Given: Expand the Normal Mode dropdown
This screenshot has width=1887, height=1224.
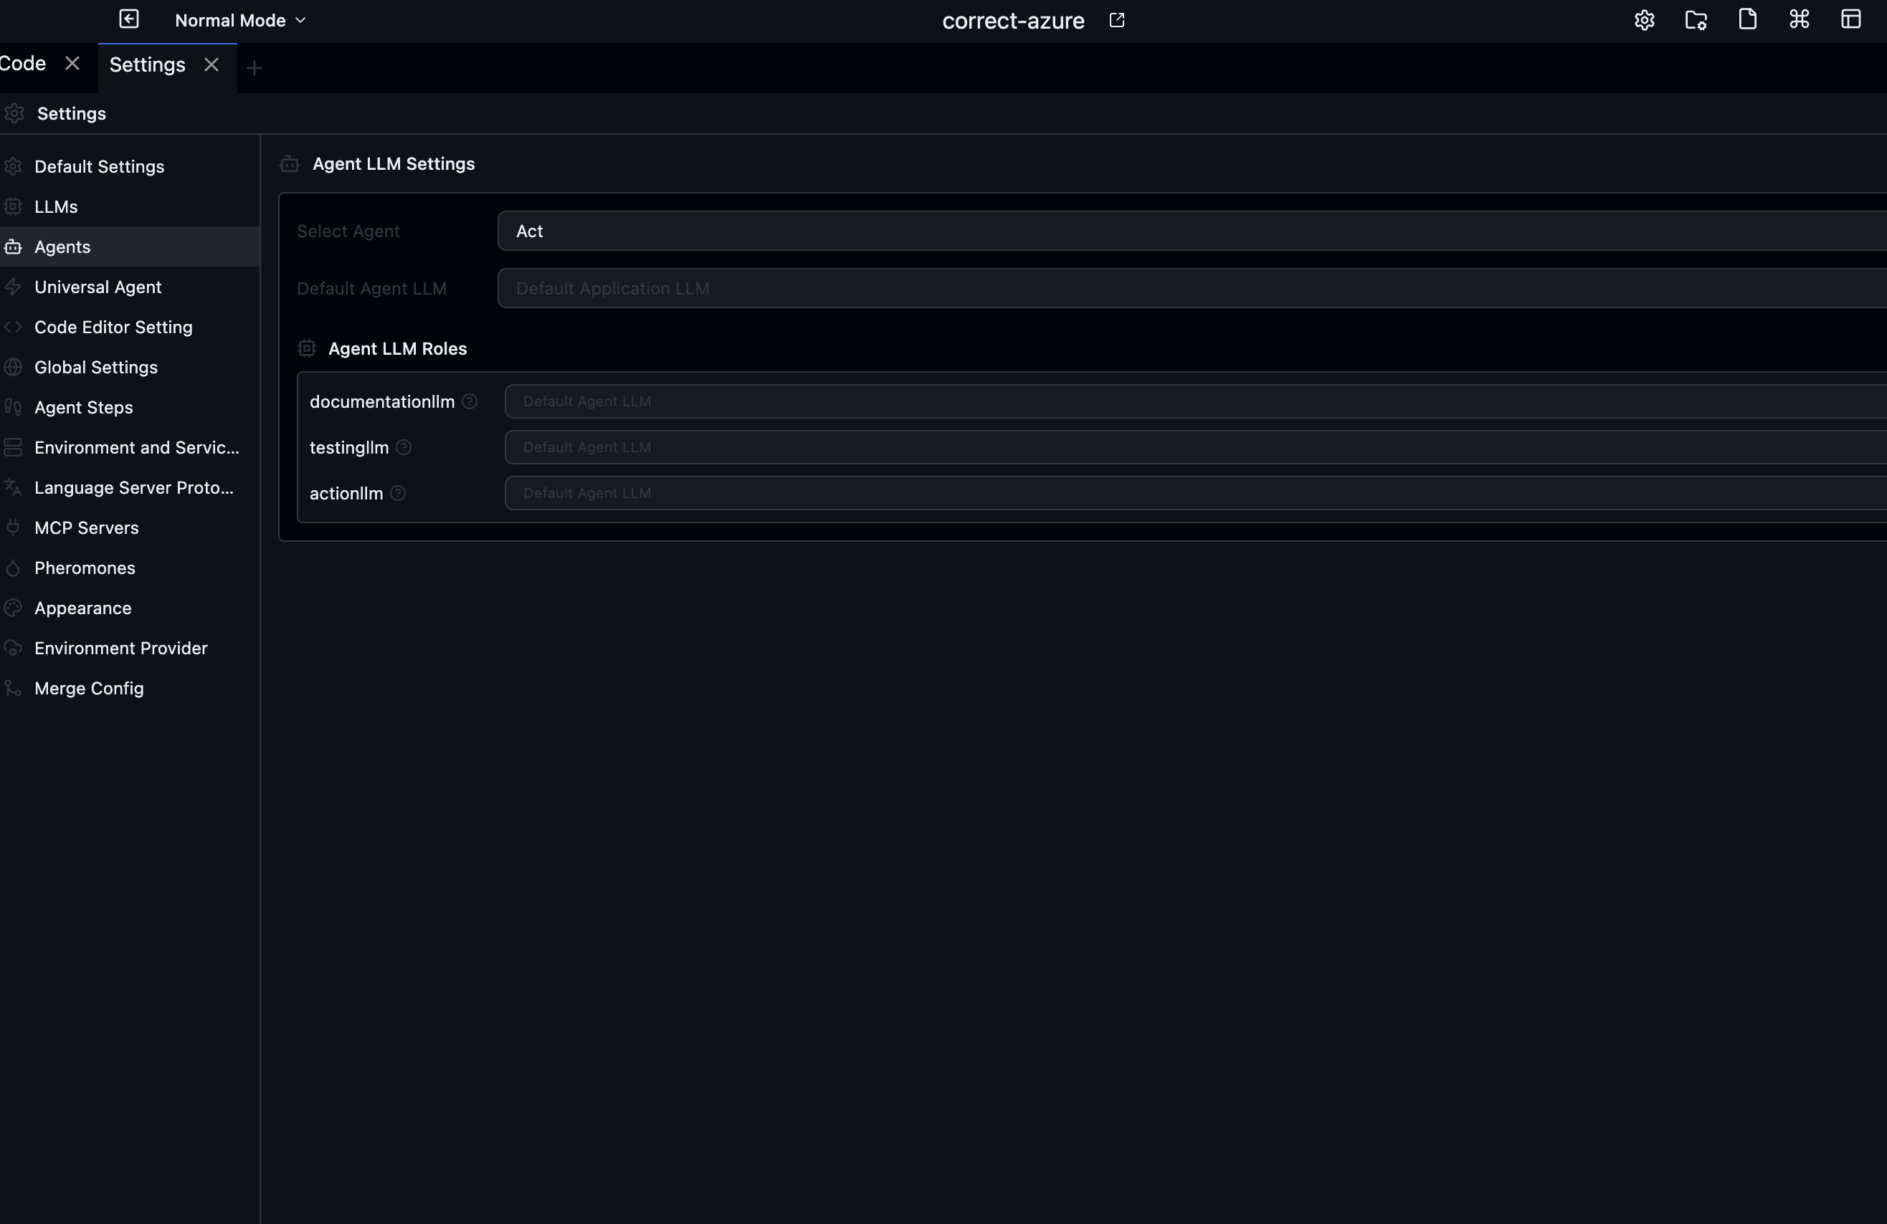Looking at the screenshot, I should (239, 21).
